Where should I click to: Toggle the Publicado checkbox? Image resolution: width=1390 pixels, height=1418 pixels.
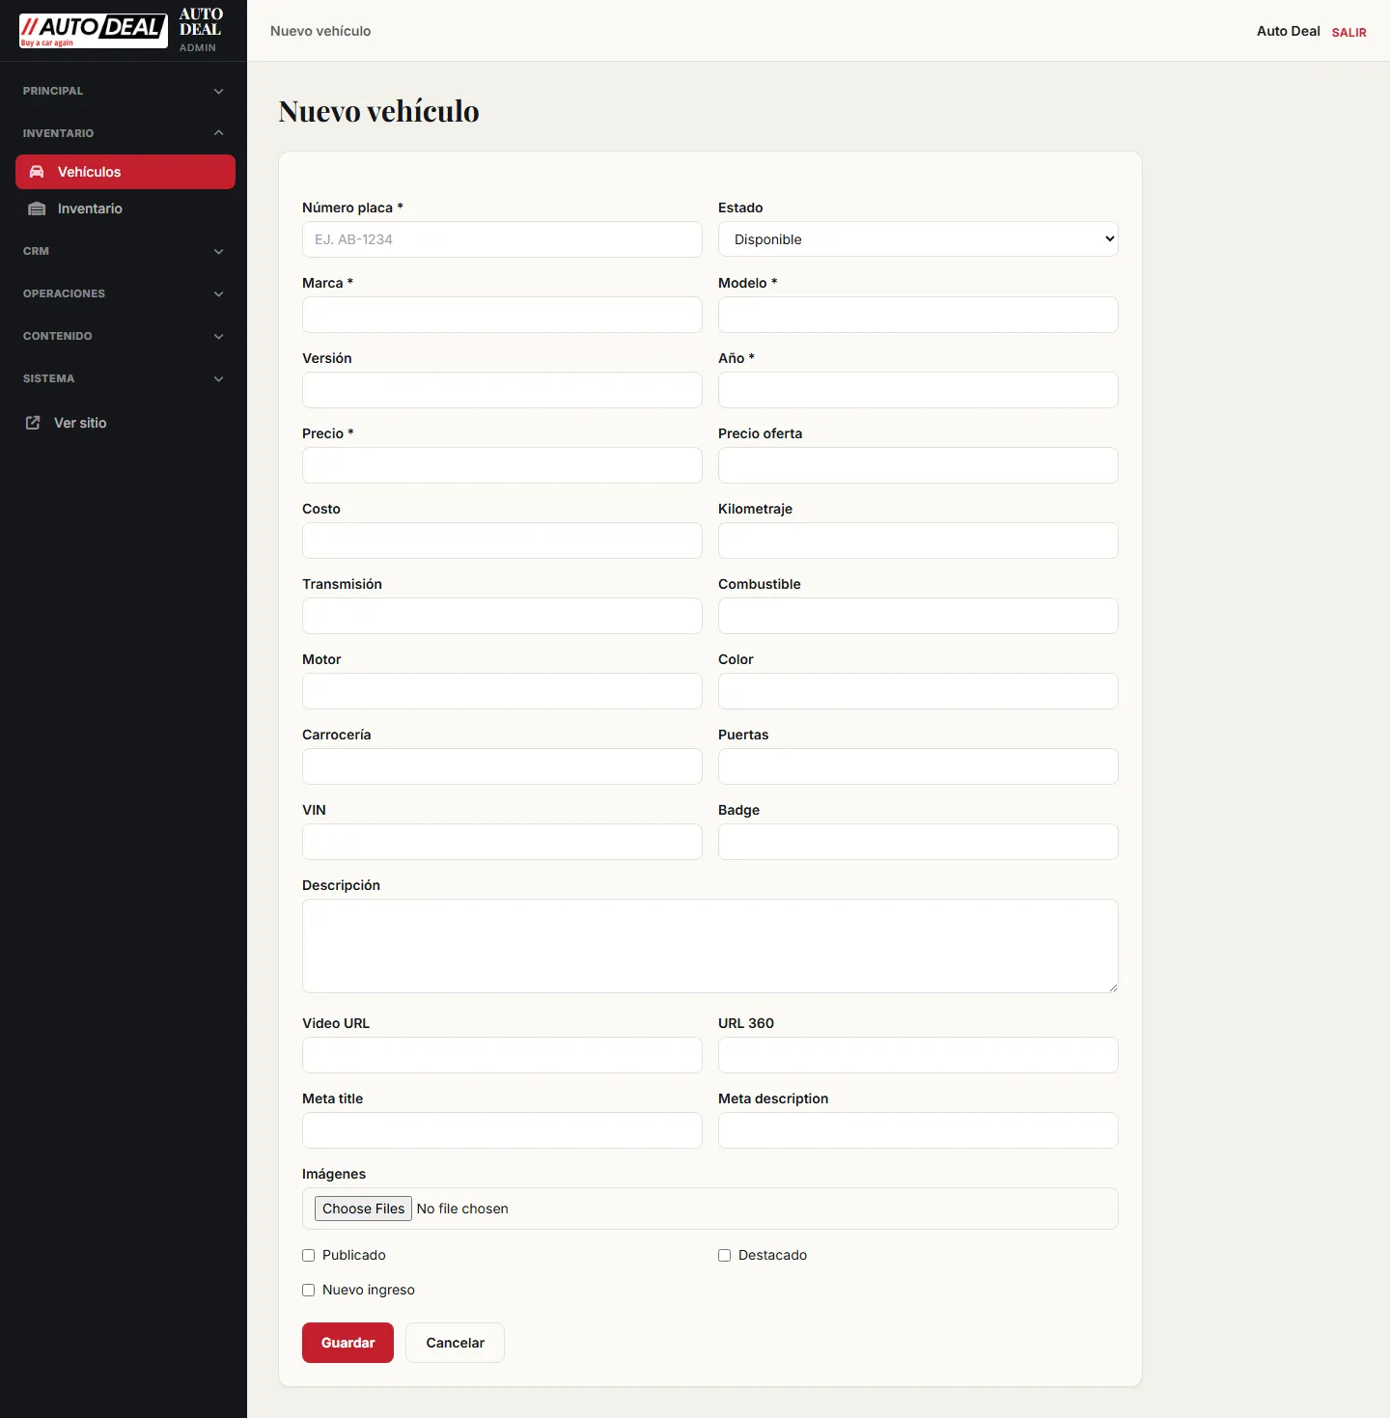(309, 1255)
